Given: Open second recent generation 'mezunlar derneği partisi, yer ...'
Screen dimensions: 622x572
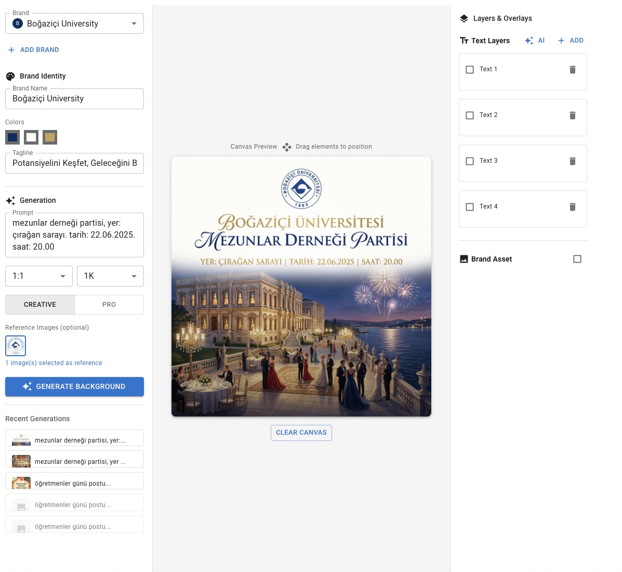Looking at the screenshot, I should (x=75, y=459).
